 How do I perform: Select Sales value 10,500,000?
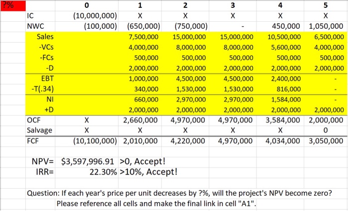pos(284,37)
